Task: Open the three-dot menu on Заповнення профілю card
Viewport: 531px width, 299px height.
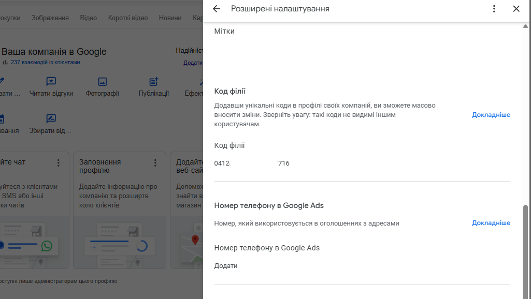Action: click(x=155, y=163)
